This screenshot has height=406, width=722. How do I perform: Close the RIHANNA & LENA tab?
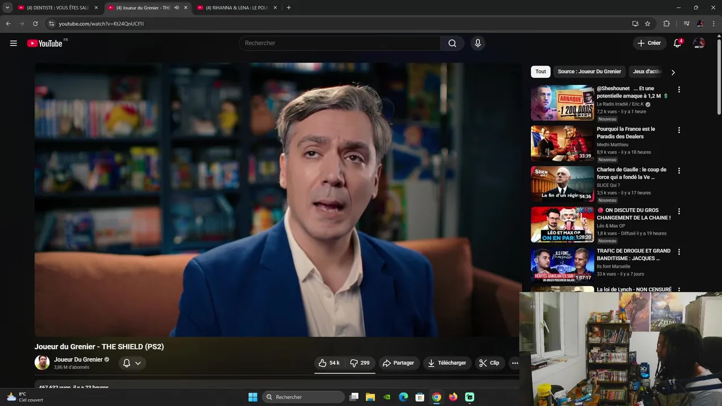click(x=275, y=8)
